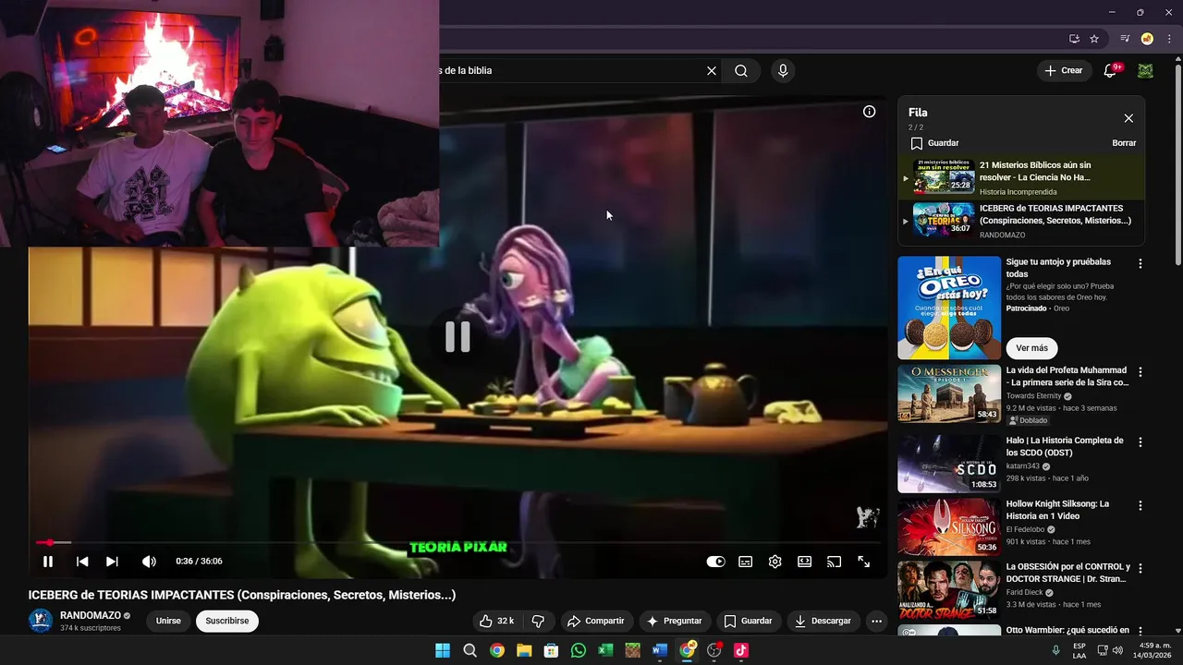Open Chrome media controls icon
The width and height of the screenshot is (1183, 665).
[1125, 39]
